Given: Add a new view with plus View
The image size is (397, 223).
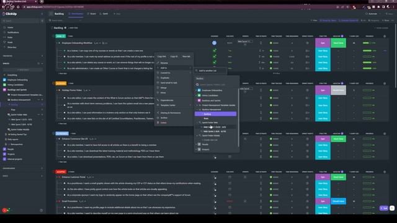Looking at the screenshot, I should pos(117,14).
